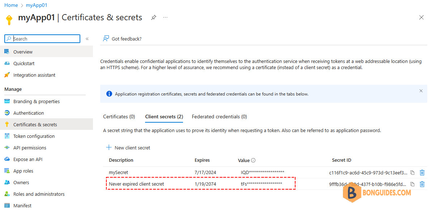
Task: Click the 1/19/2074 expiry date
Action: [x=205, y=184]
